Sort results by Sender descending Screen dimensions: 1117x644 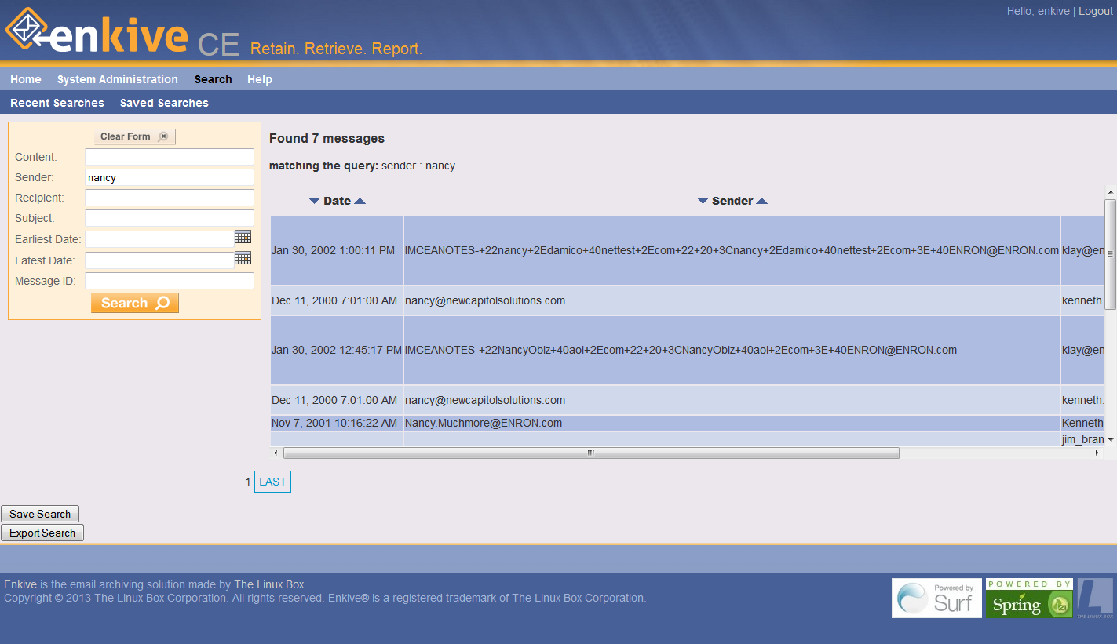(702, 200)
